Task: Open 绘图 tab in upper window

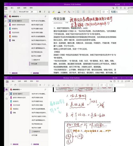Action: tap(19, 8)
